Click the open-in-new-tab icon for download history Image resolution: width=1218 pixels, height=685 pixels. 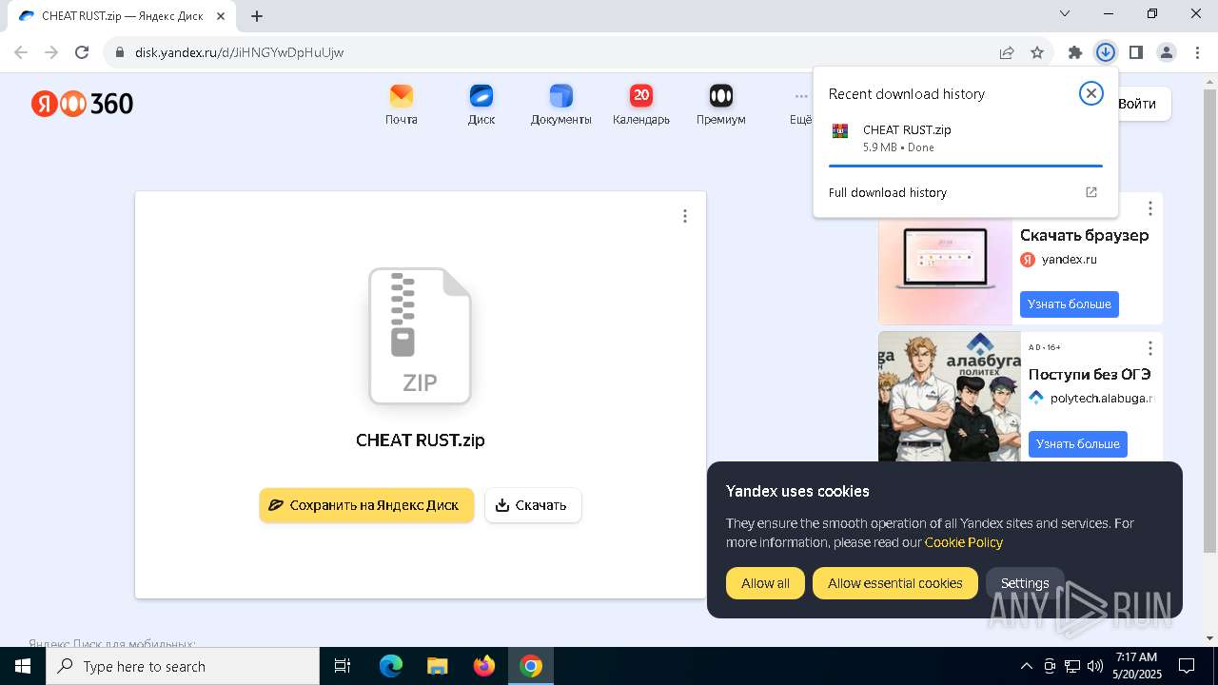1091,192
